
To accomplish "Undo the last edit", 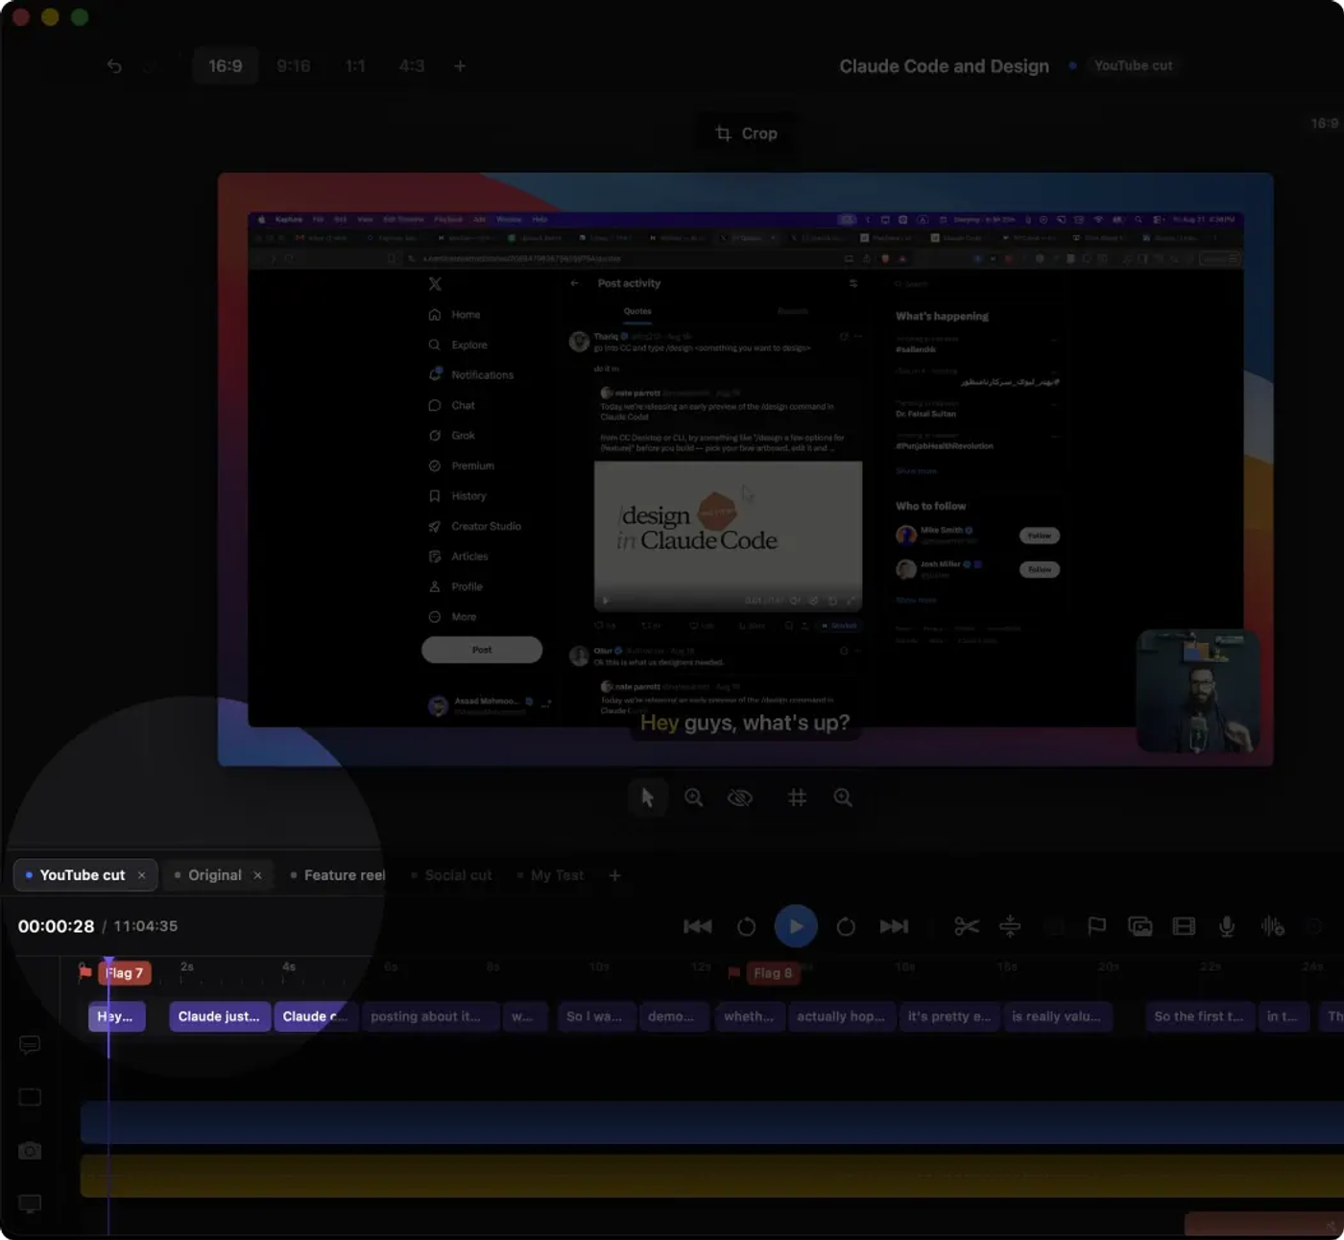I will click(114, 66).
